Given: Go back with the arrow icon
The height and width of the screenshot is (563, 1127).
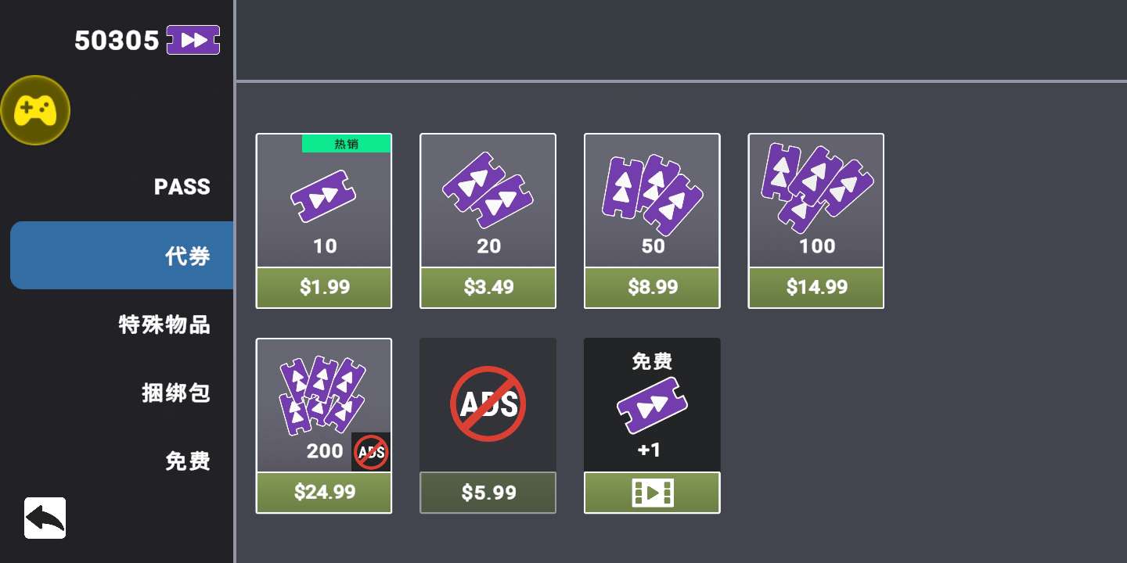Looking at the screenshot, I should click(45, 518).
